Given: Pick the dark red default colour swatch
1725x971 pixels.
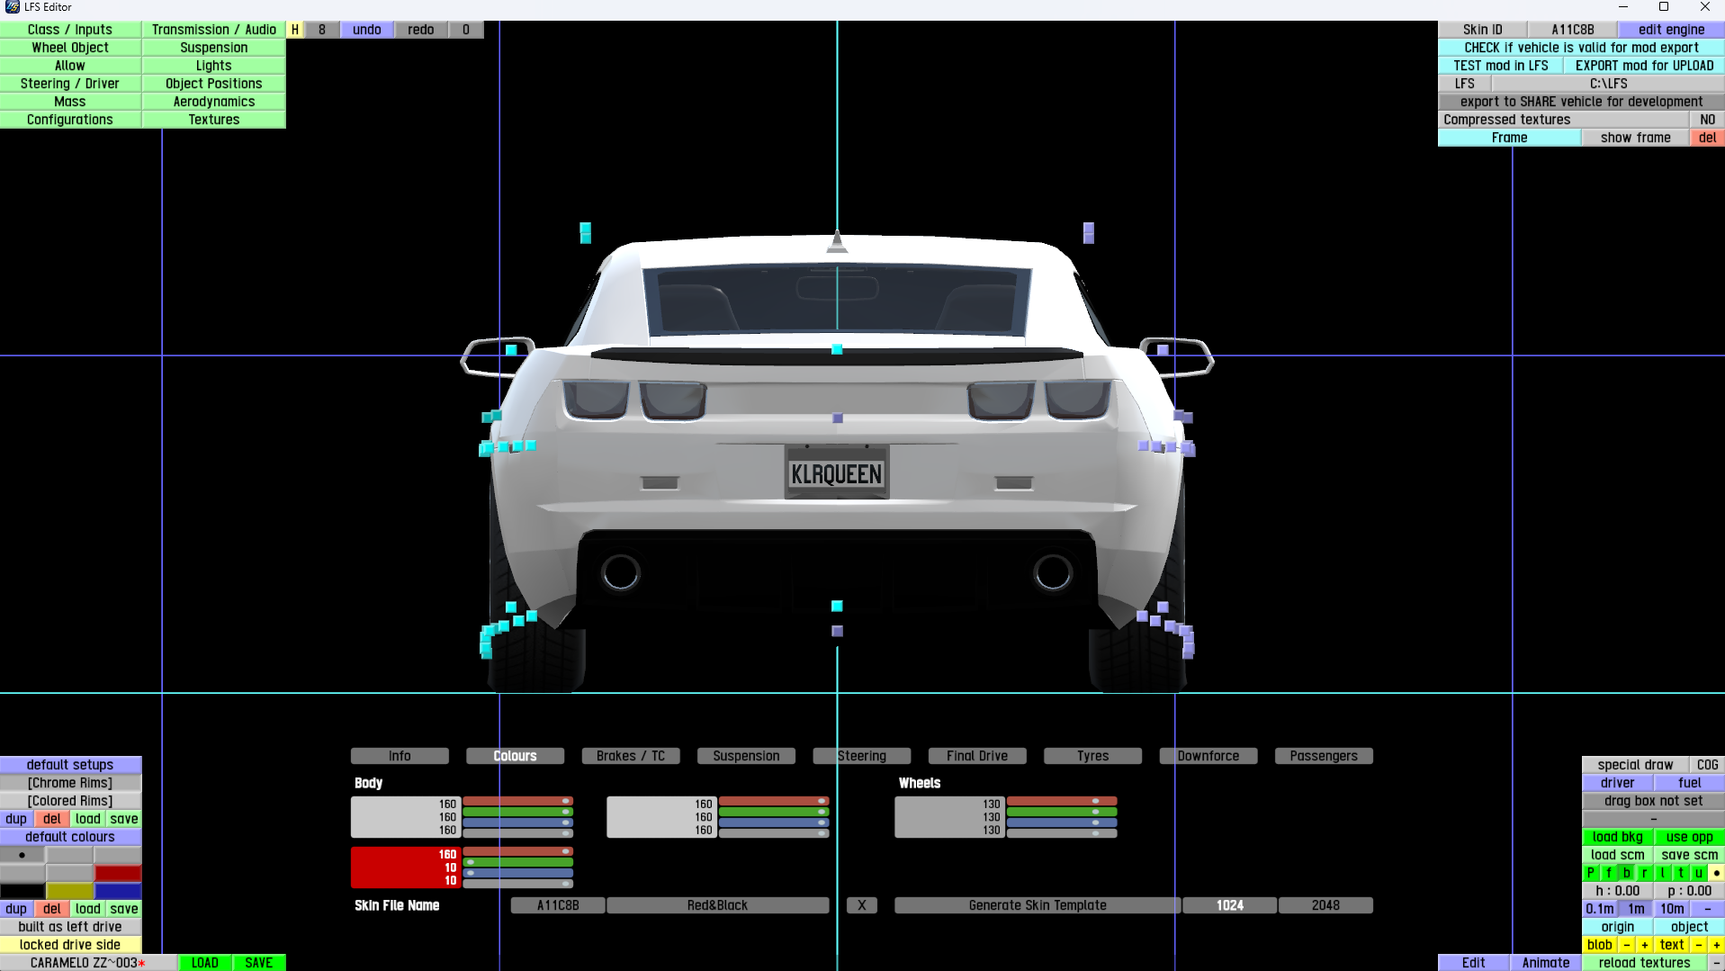Looking at the screenshot, I should tap(118, 873).
